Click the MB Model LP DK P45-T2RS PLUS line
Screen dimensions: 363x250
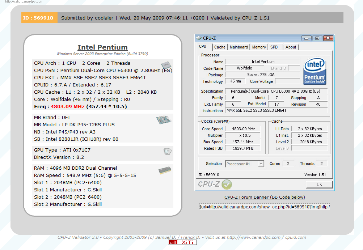click(74, 124)
